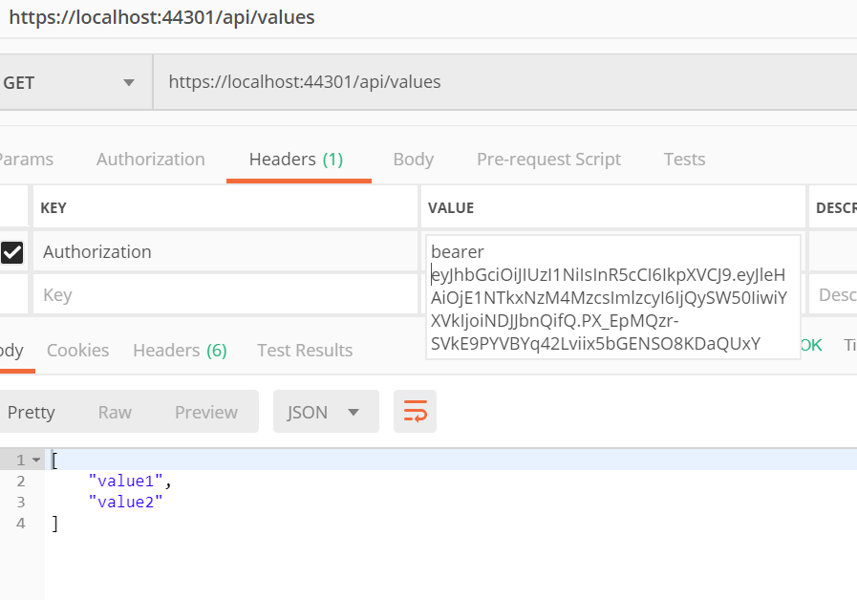Switch response view to Raw
Image resolution: width=857 pixels, height=600 pixels.
115,412
